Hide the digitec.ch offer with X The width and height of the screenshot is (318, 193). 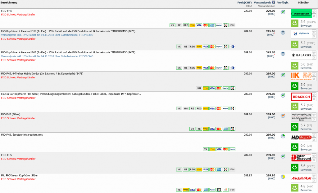314,36
